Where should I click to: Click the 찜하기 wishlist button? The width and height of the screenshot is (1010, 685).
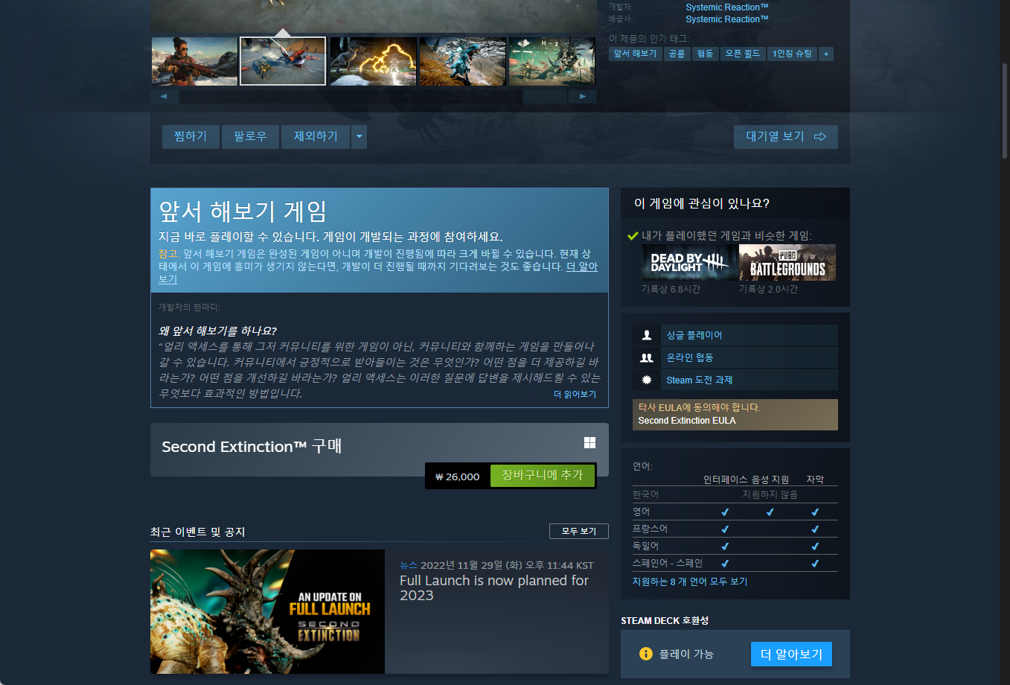(191, 137)
